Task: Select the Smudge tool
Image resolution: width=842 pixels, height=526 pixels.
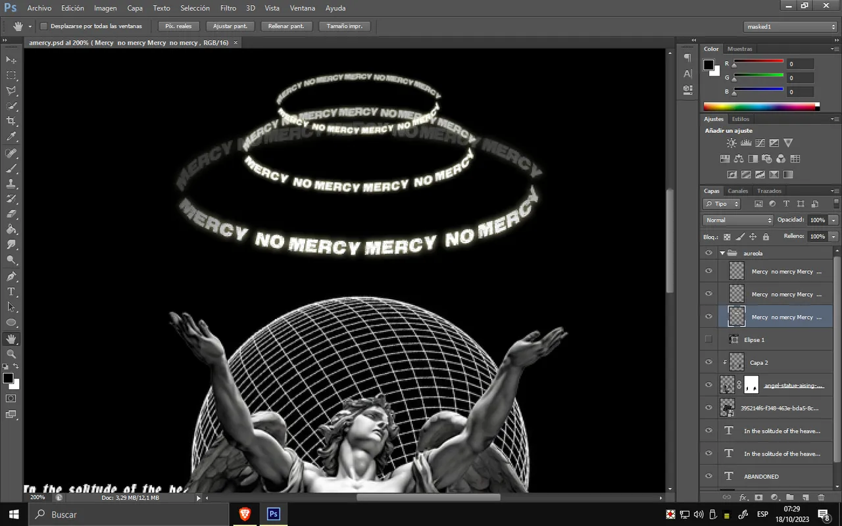Action: (11, 245)
